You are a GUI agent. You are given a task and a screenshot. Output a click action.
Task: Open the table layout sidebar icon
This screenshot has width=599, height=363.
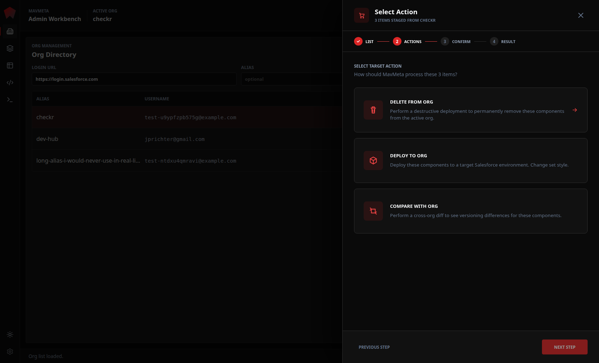10,65
